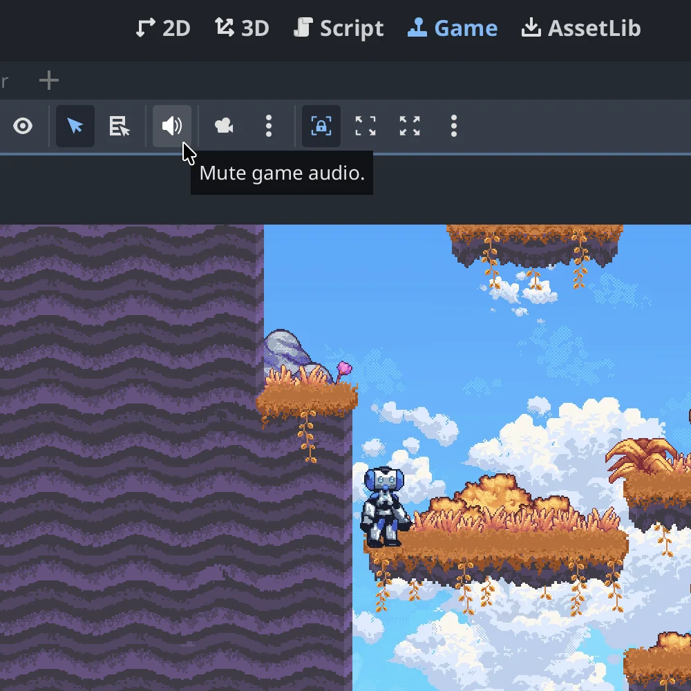Viewport: 691px width, 691px height.
Task: Switch to the AssetLib
Action: [x=580, y=28]
